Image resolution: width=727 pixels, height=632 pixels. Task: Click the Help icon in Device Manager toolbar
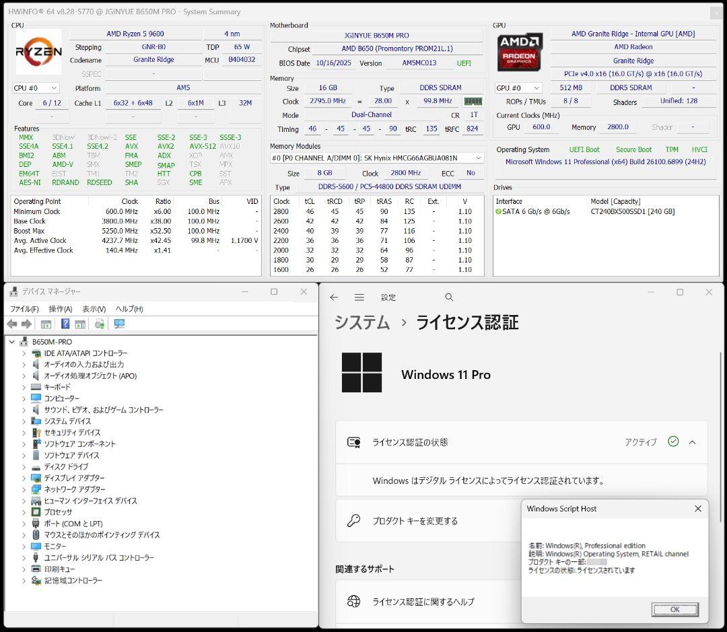[65, 324]
